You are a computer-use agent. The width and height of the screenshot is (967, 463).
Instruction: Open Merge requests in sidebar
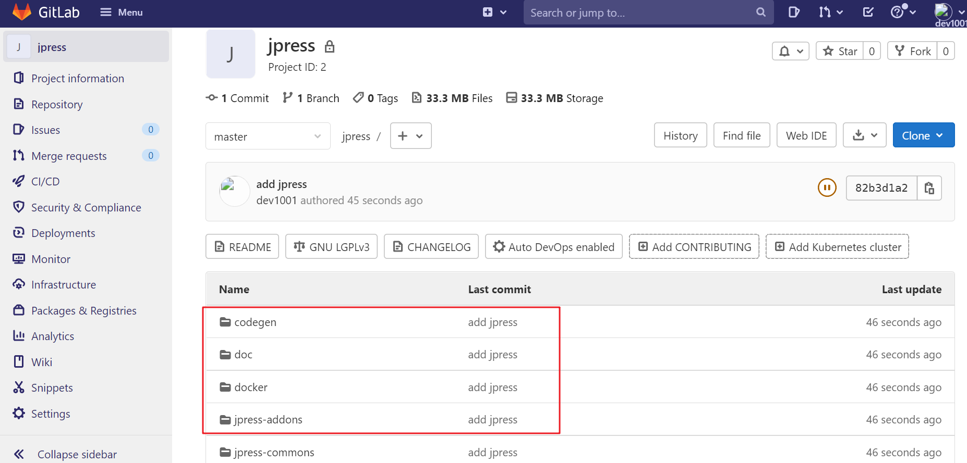pos(69,156)
